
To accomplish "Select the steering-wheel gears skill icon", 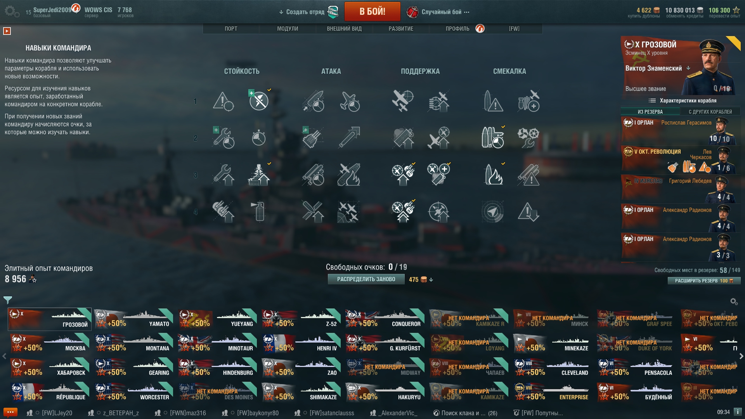I will click(528, 137).
